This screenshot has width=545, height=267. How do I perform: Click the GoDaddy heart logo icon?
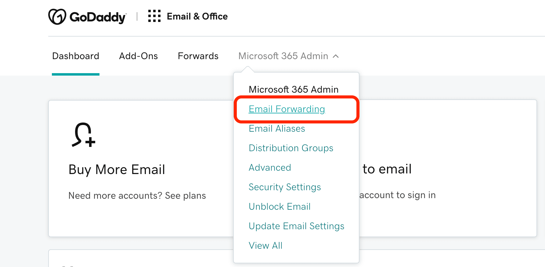[x=57, y=16]
